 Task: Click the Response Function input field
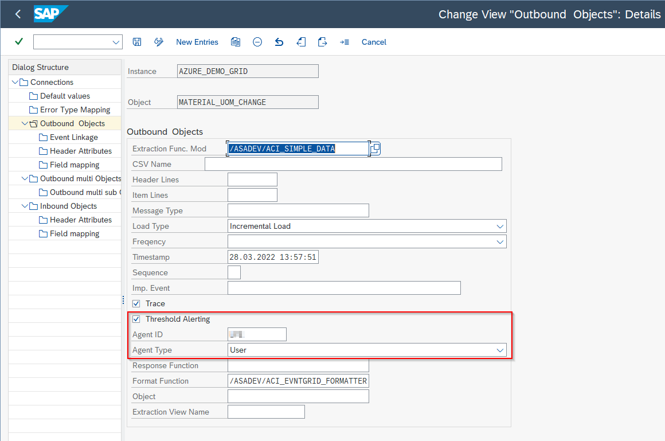tap(298, 365)
